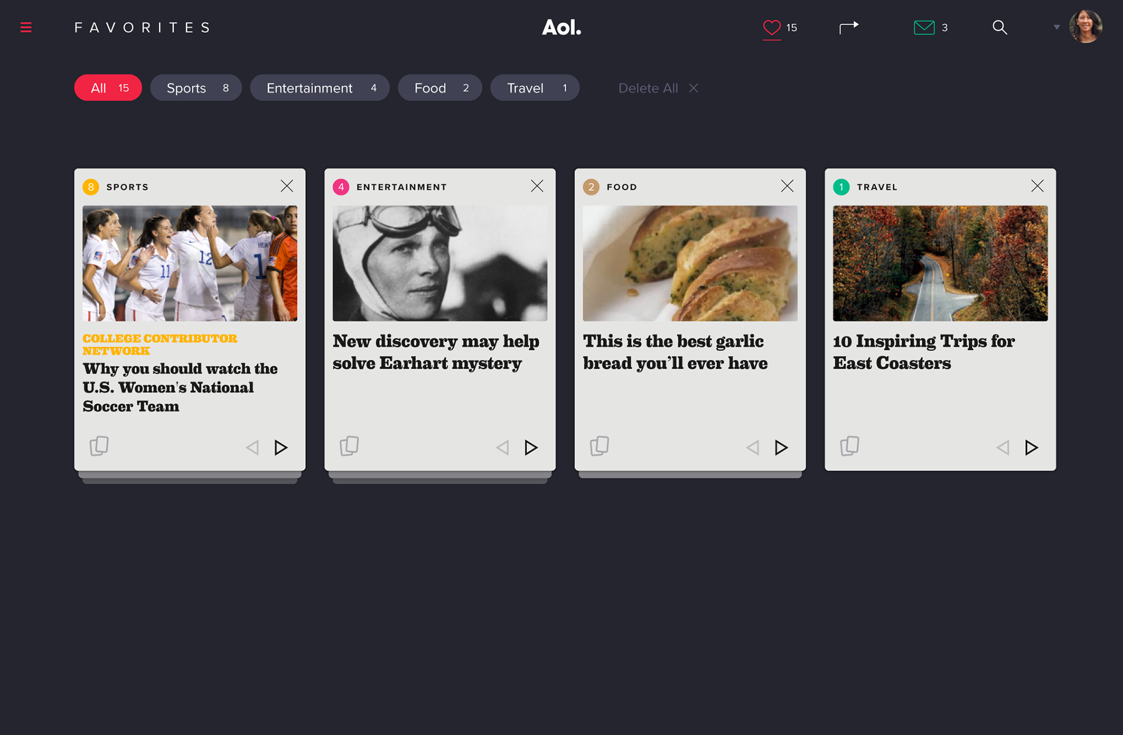1123x735 pixels.
Task: Click the share arrow icon in header
Action: [849, 28]
